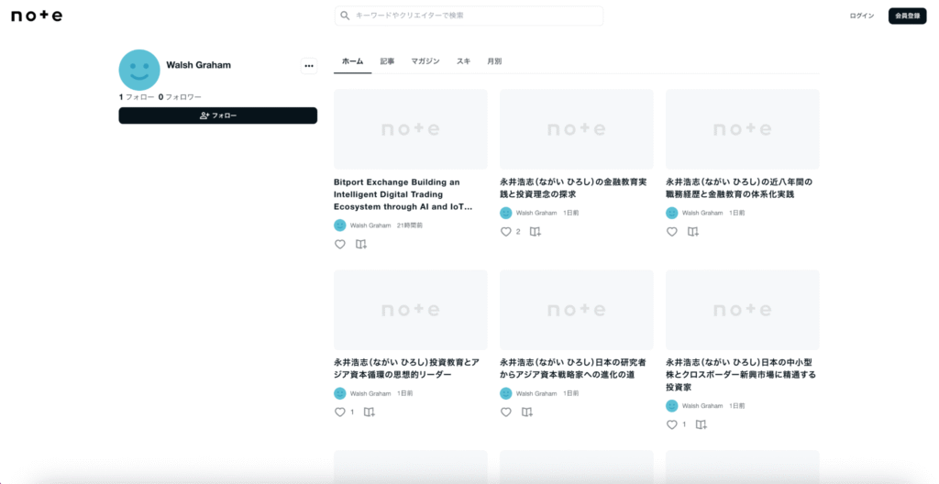The height and width of the screenshot is (484, 939).
Task: Click the Walsh Graham profile name heading
Action: click(x=198, y=65)
